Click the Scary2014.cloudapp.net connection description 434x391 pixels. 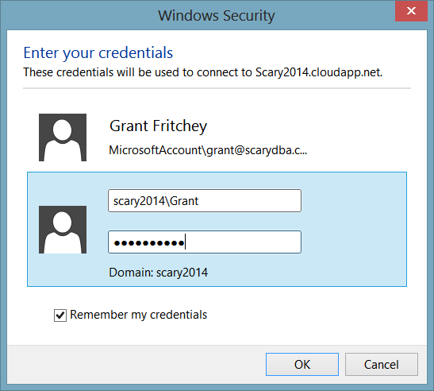tap(203, 72)
